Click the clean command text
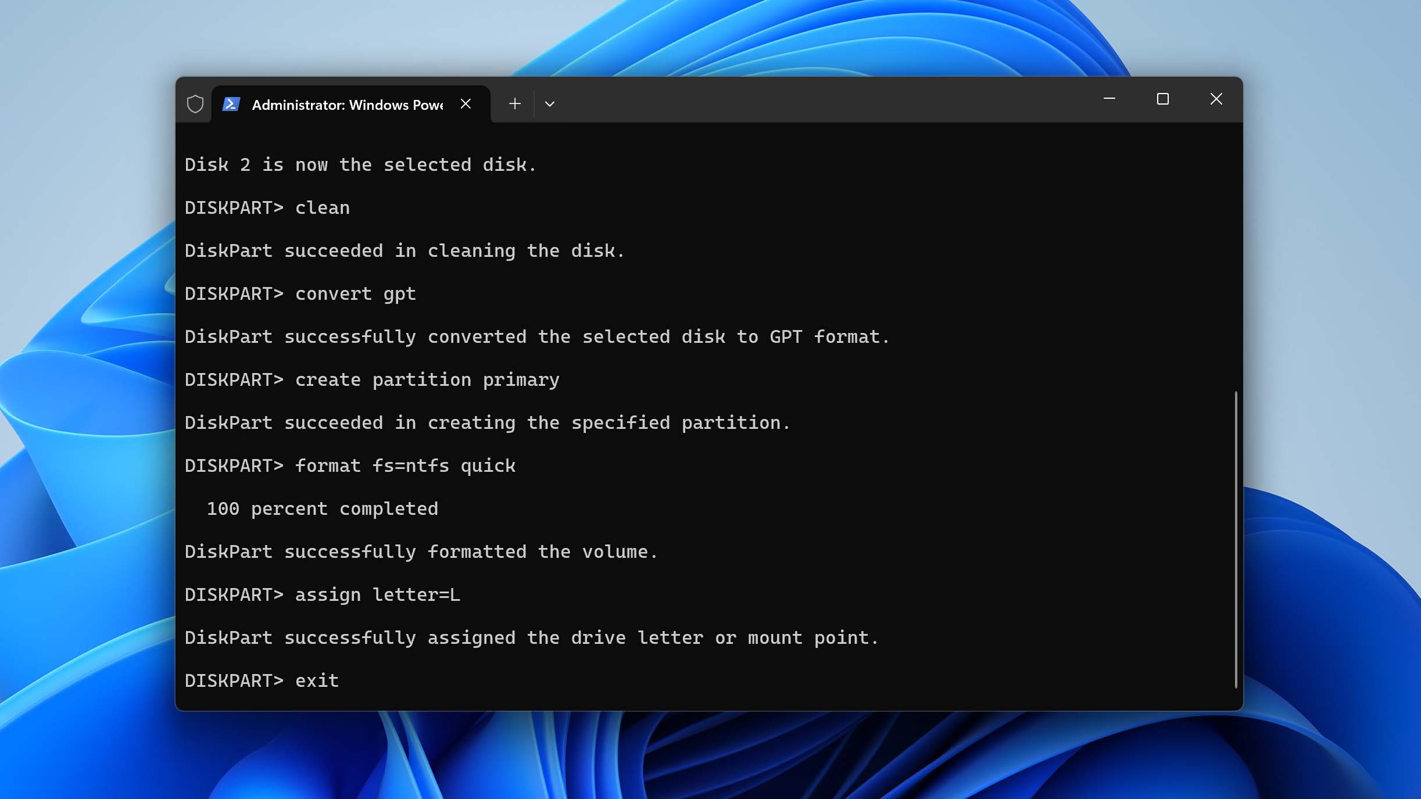The width and height of the screenshot is (1421, 799). 321,207
